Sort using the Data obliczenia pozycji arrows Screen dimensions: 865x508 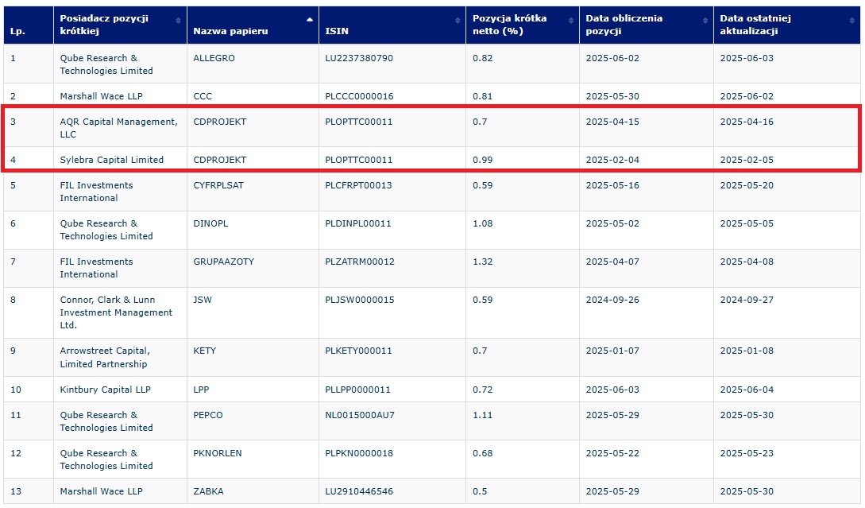[x=705, y=20]
